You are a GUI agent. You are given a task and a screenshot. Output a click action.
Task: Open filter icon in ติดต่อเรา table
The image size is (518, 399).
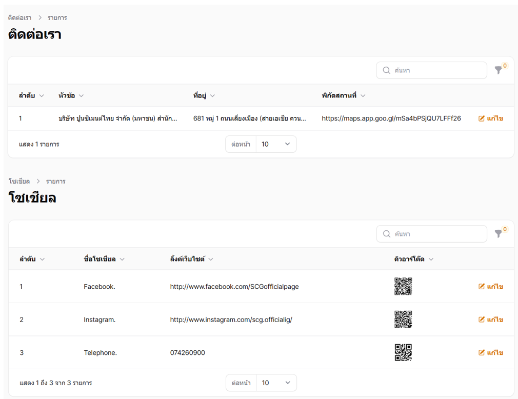pyautogui.click(x=498, y=70)
